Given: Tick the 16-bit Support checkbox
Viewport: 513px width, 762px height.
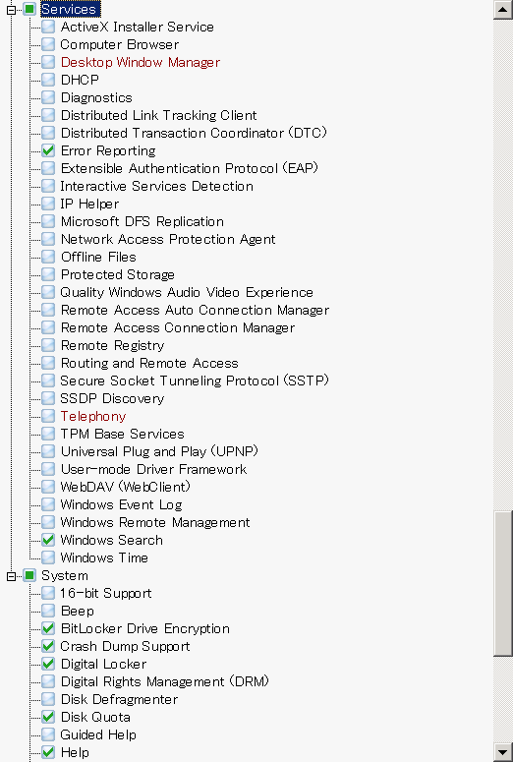Looking at the screenshot, I should pos(48,593).
